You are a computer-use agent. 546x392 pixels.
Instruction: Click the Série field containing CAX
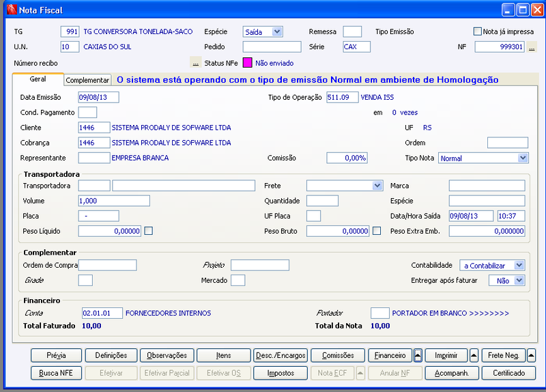click(356, 46)
